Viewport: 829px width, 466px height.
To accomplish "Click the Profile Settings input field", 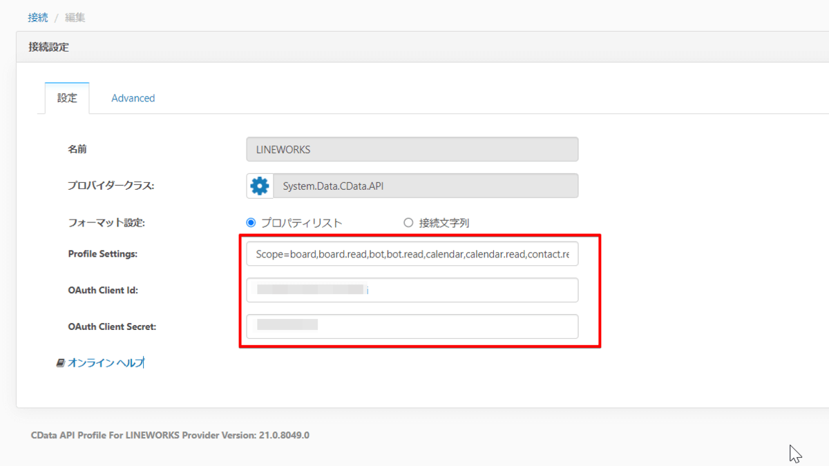I will (412, 254).
